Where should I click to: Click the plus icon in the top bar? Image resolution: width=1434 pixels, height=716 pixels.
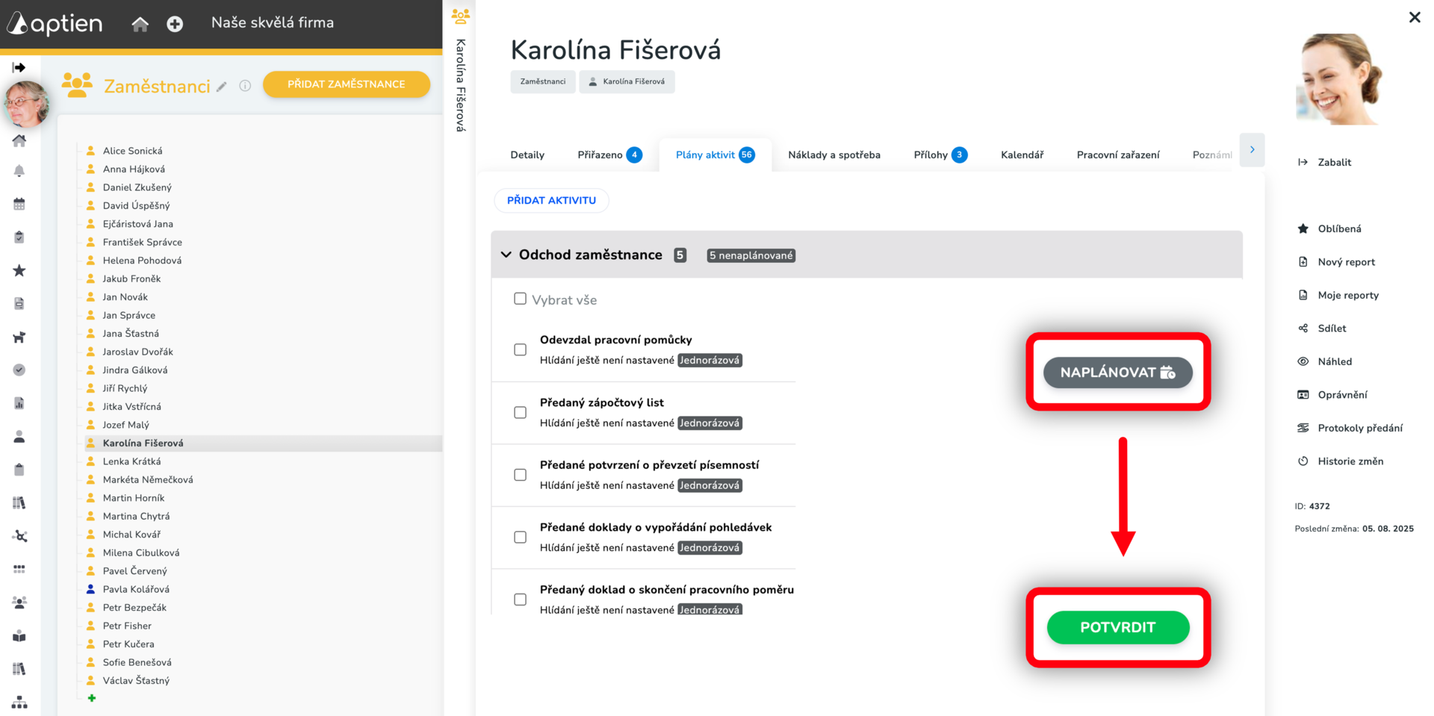click(175, 24)
